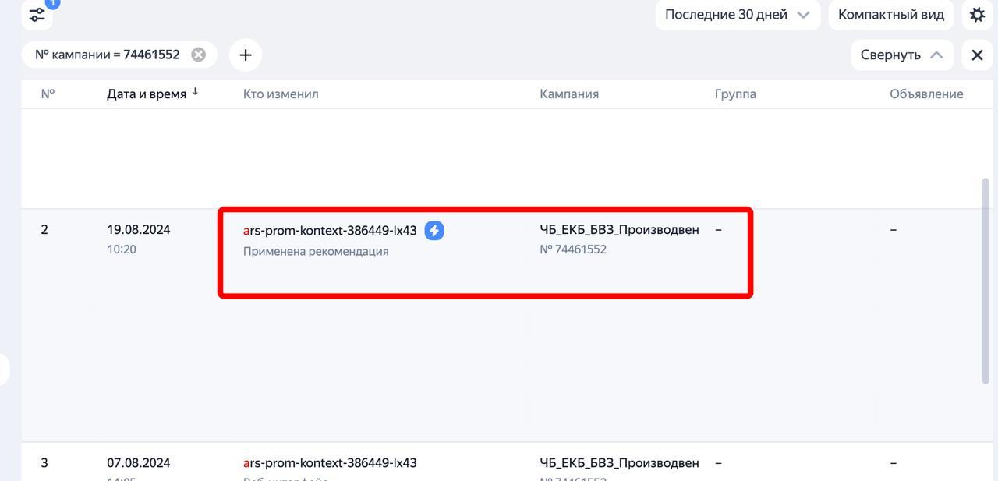The height and width of the screenshot is (481, 998).
Task: Click the Кто изменил column header
Action: (280, 94)
